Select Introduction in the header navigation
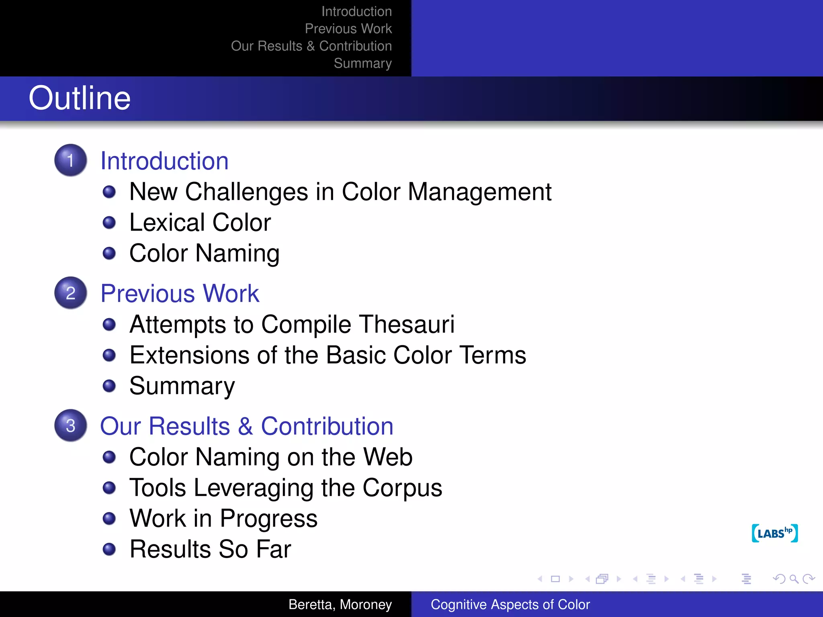The image size is (823, 617). point(356,11)
